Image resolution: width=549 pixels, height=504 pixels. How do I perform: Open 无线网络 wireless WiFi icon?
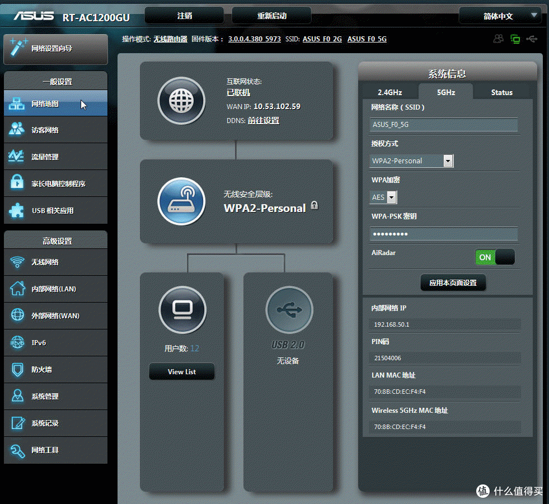[17, 262]
